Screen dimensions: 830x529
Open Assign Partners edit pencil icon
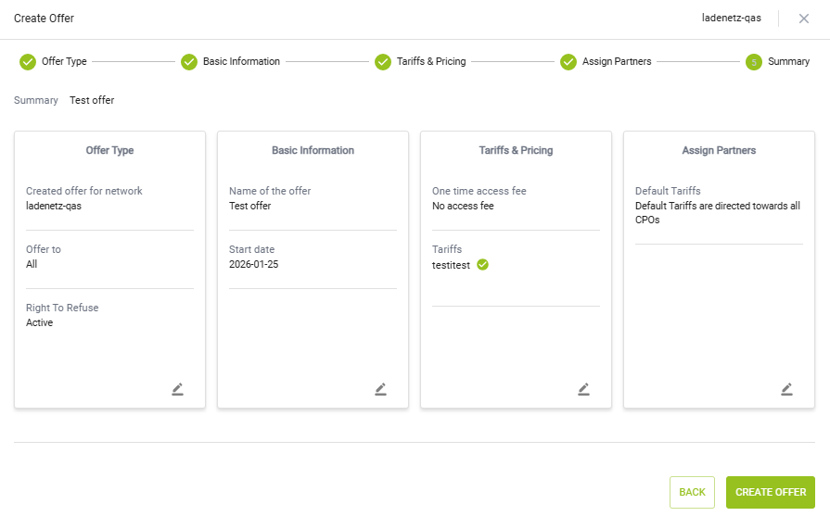pyautogui.click(x=786, y=389)
